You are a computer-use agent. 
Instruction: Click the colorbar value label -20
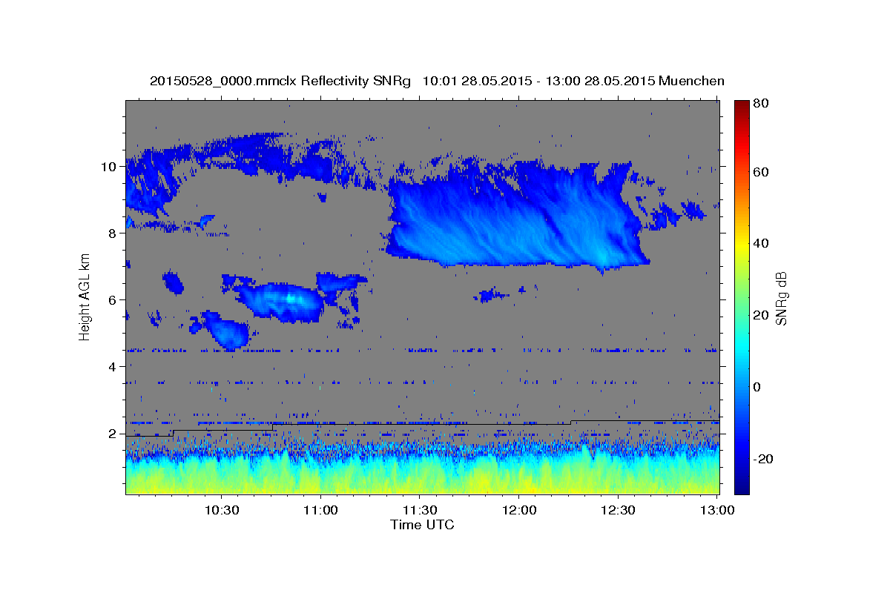pos(764,459)
